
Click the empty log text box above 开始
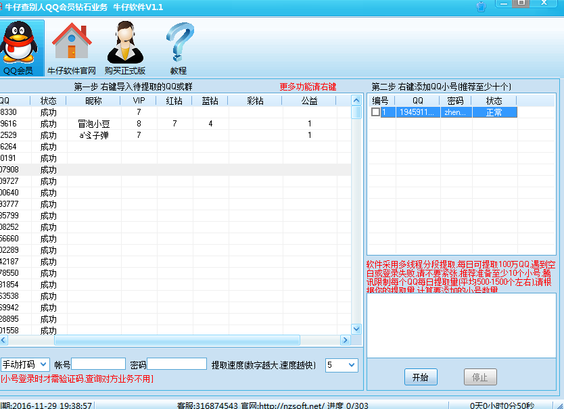click(461, 325)
